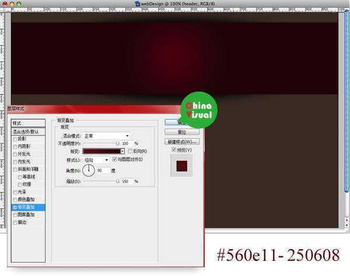Uncheck the 渐变叠加 gradient overlay checkbox

[15, 208]
